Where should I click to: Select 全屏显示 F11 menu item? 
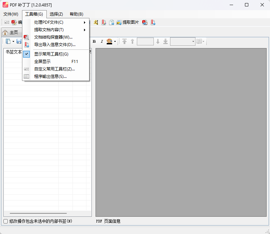(x=56, y=62)
